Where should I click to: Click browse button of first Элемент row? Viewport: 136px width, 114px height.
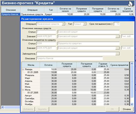pos(117,36)
